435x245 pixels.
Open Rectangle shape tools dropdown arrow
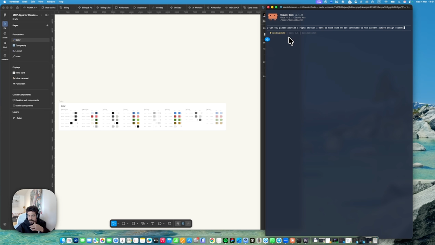click(137, 224)
